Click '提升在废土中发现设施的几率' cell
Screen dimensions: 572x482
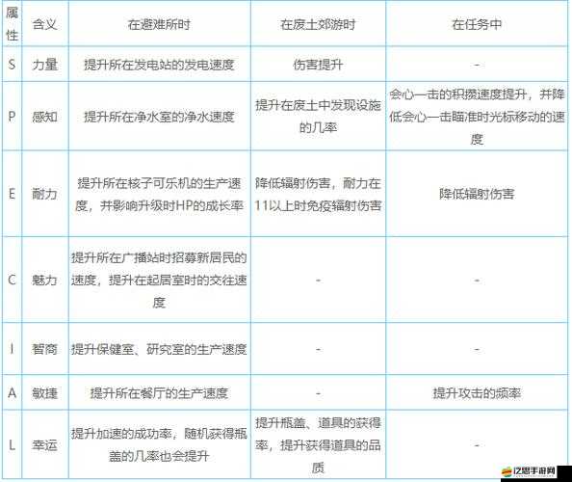(x=318, y=116)
